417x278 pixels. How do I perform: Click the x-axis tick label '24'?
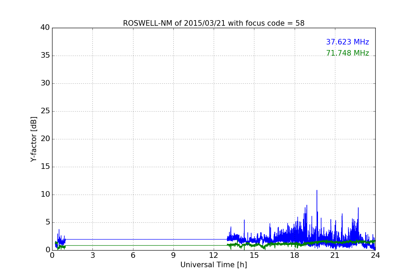click(375, 255)
